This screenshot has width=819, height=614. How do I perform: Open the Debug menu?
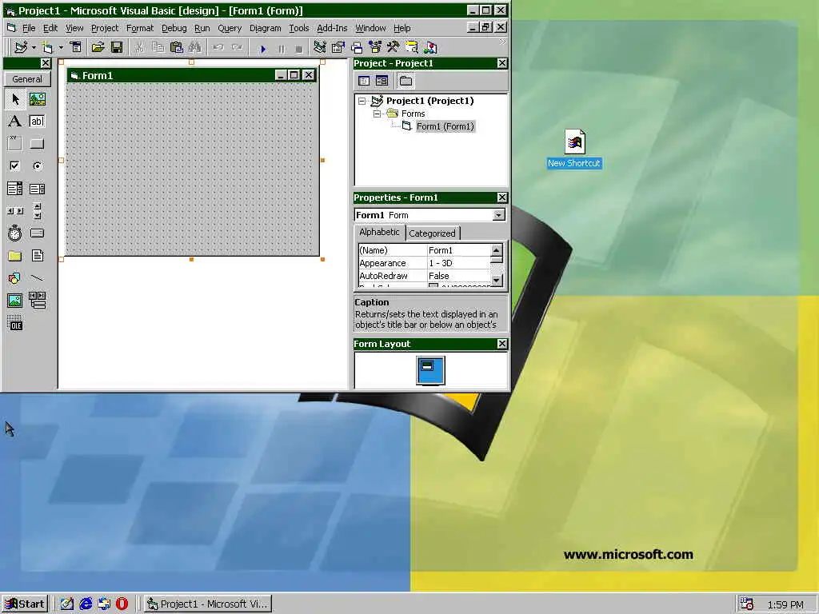pos(174,28)
